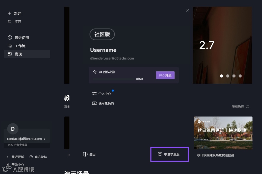The image size is (262, 174).
Task: Select fourth carousel dot on banner
Action: pyautogui.click(x=240, y=76)
